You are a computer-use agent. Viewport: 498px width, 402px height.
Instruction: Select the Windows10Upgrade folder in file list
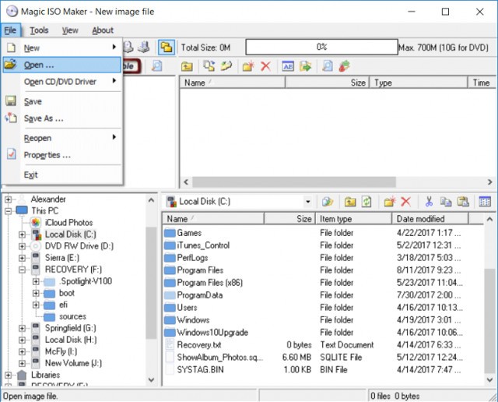[x=212, y=333]
